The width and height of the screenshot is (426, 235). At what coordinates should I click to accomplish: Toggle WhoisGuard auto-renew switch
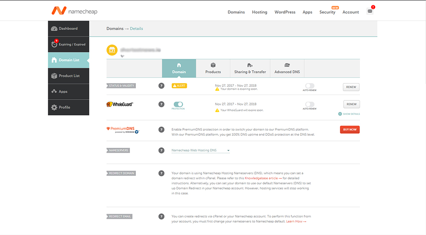pyautogui.click(x=309, y=104)
